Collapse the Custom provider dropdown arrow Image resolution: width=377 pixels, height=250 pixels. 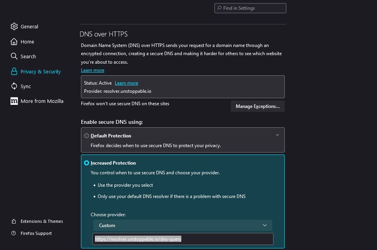265,225
